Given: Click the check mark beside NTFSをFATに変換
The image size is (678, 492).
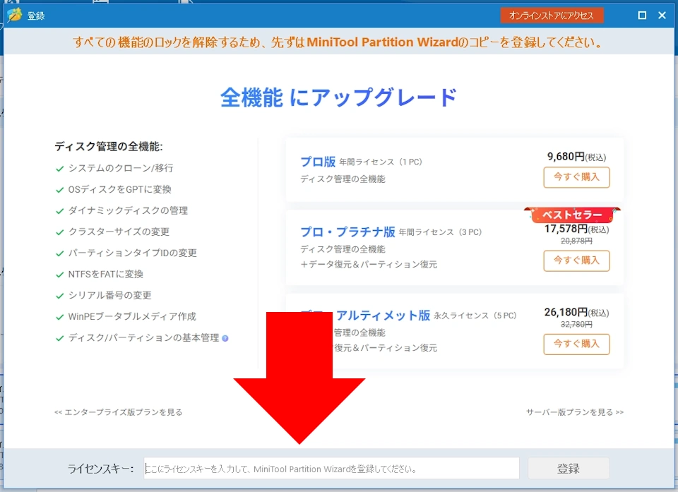Looking at the screenshot, I should (x=59, y=275).
